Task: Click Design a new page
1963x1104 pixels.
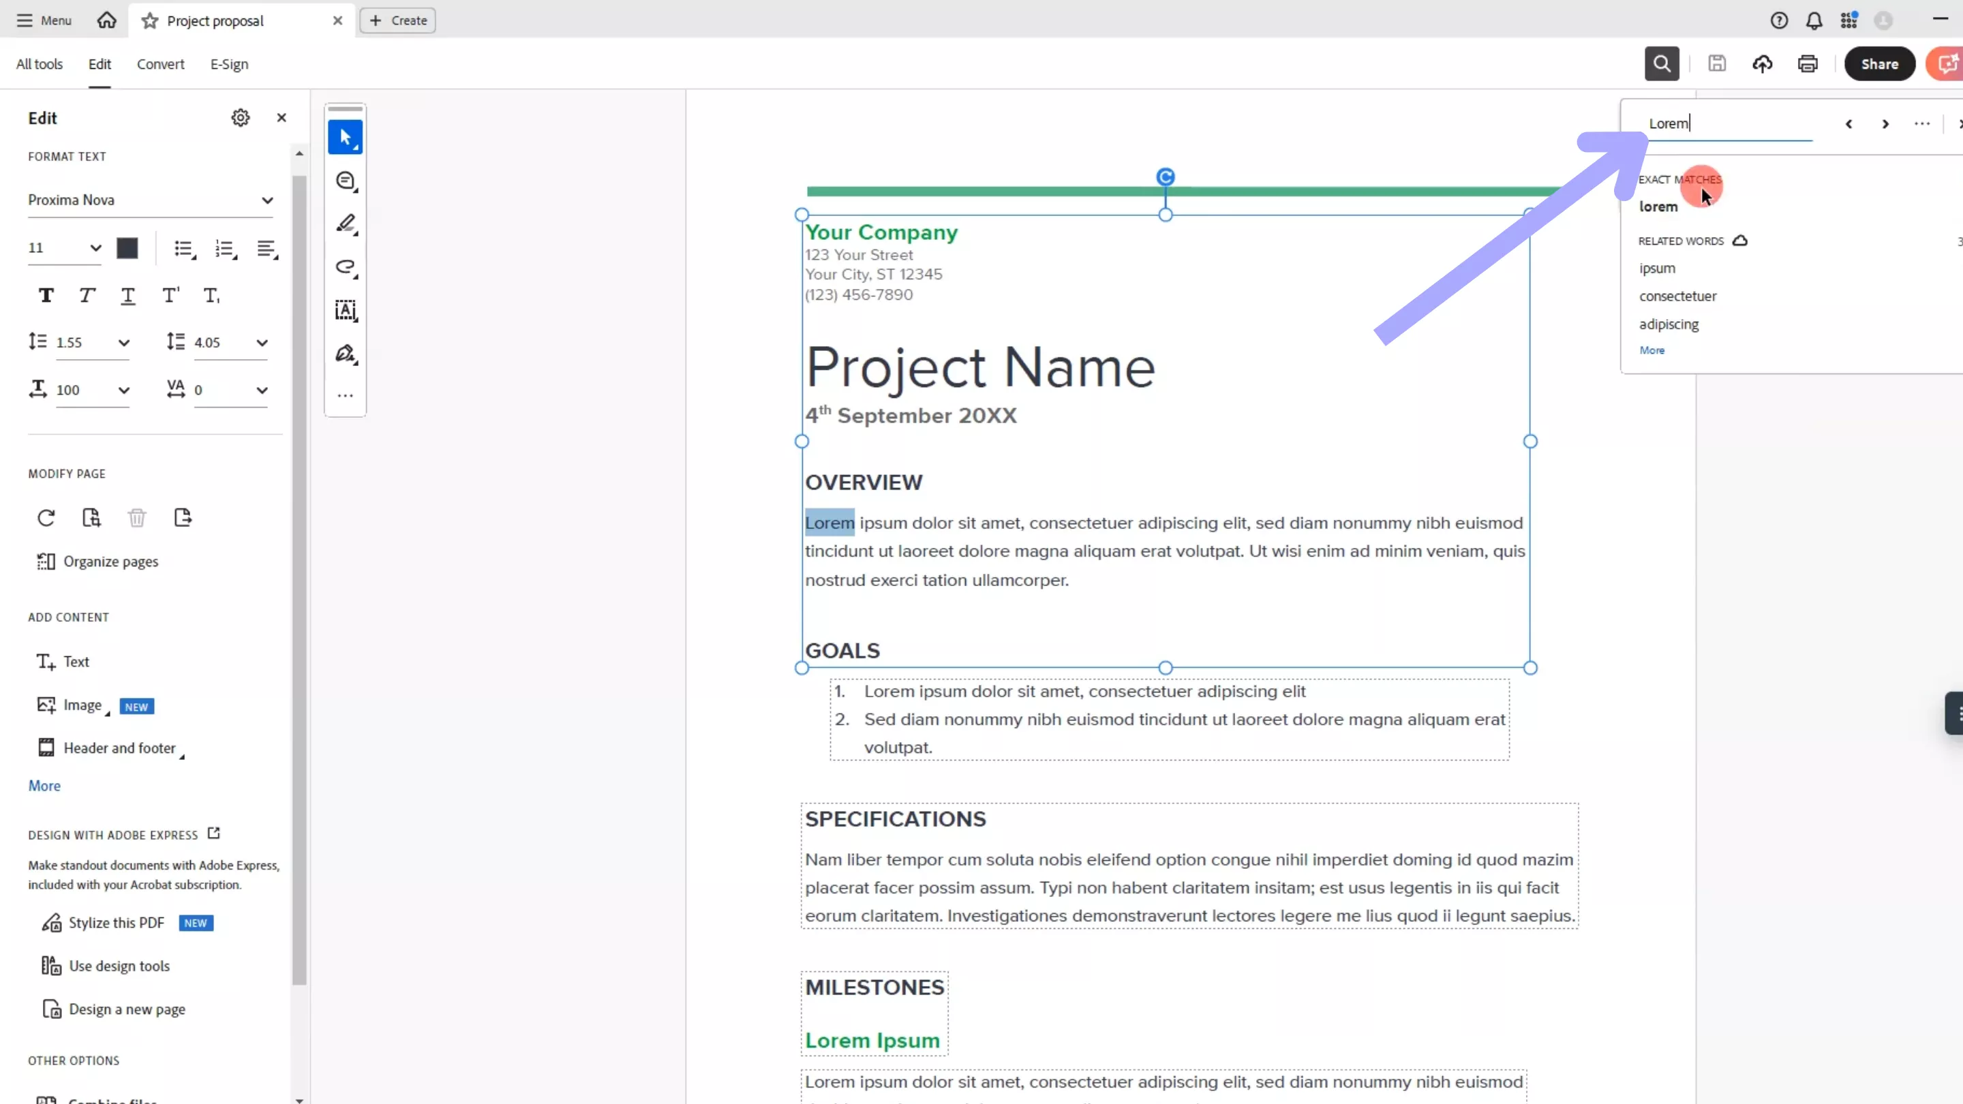Action: click(112, 1009)
